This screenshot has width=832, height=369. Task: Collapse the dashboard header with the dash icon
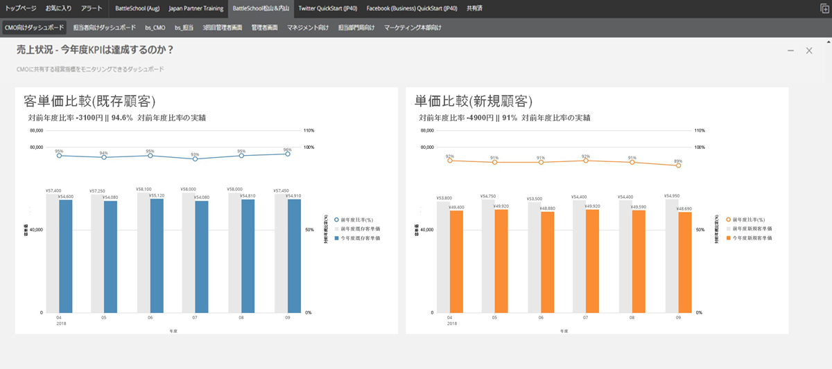pyautogui.click(x=791, y=51)
